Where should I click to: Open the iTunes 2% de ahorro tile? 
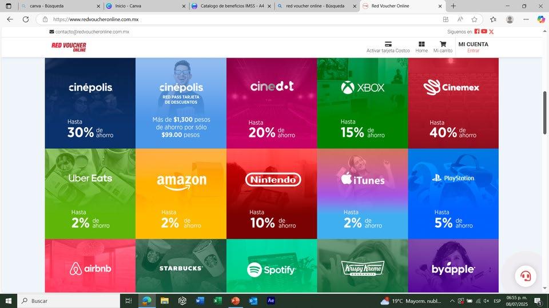(x=363, y=194)
